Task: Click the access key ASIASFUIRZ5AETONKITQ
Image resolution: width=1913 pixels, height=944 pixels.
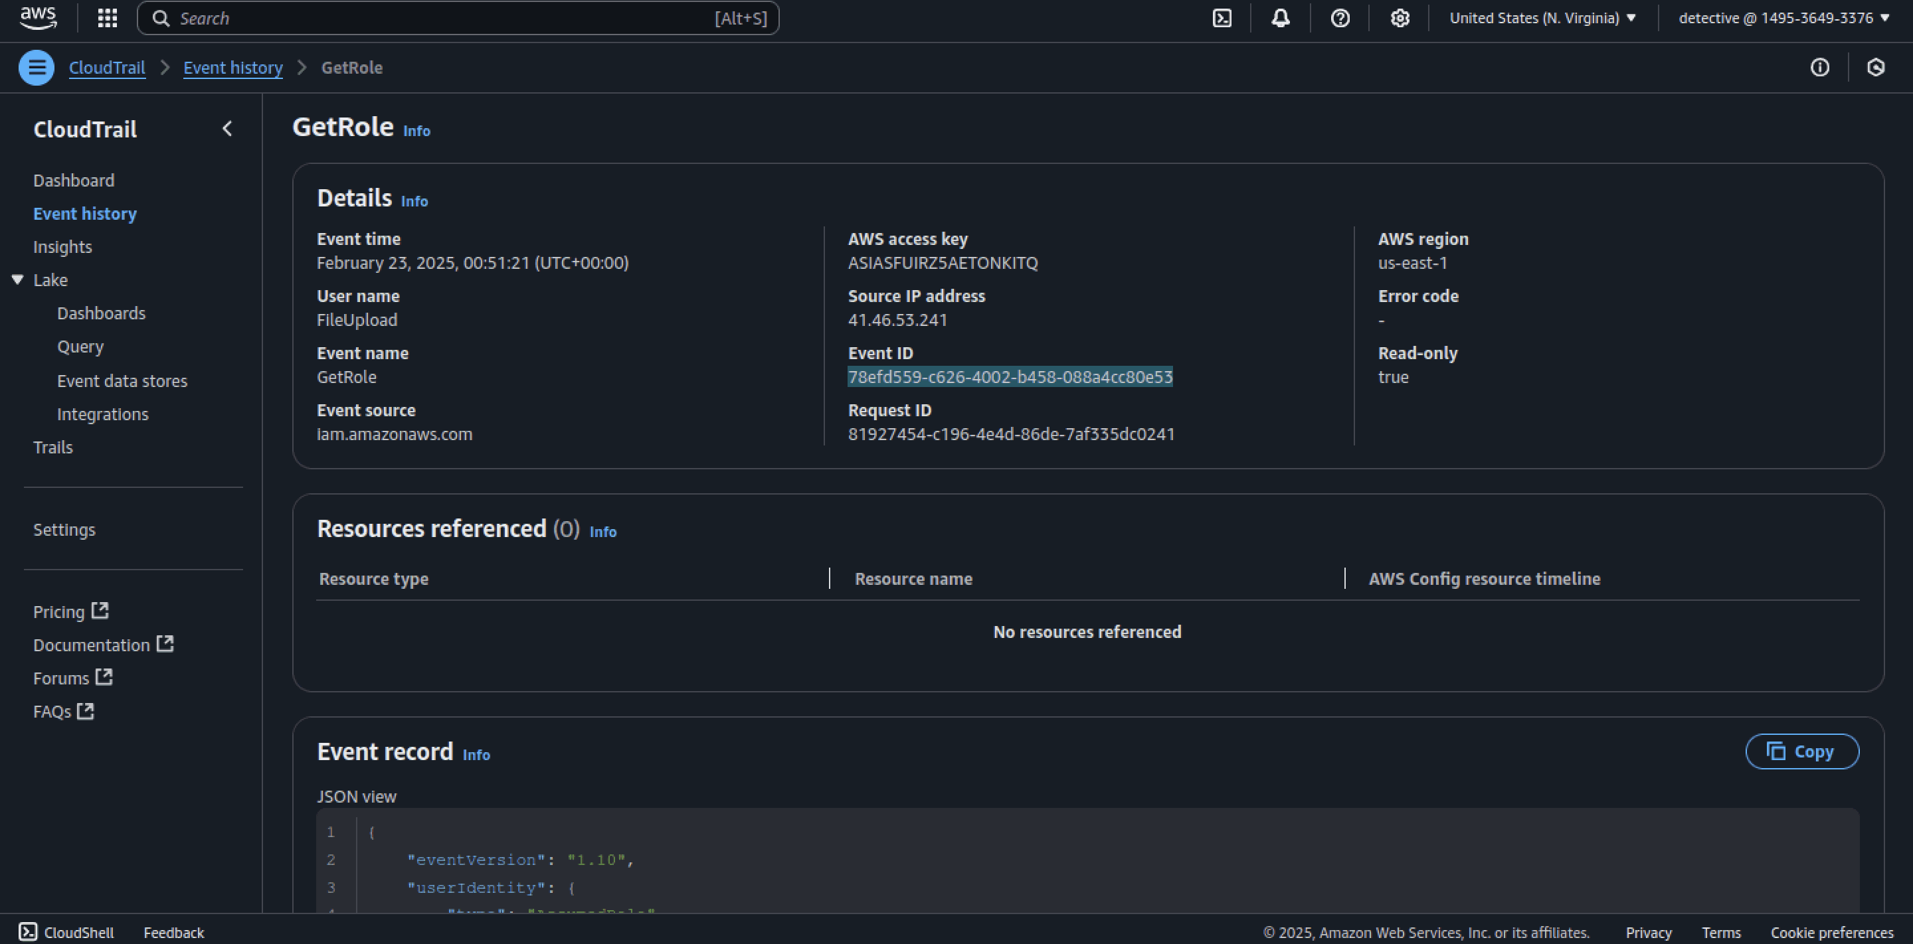Action: tap(943, 263)
